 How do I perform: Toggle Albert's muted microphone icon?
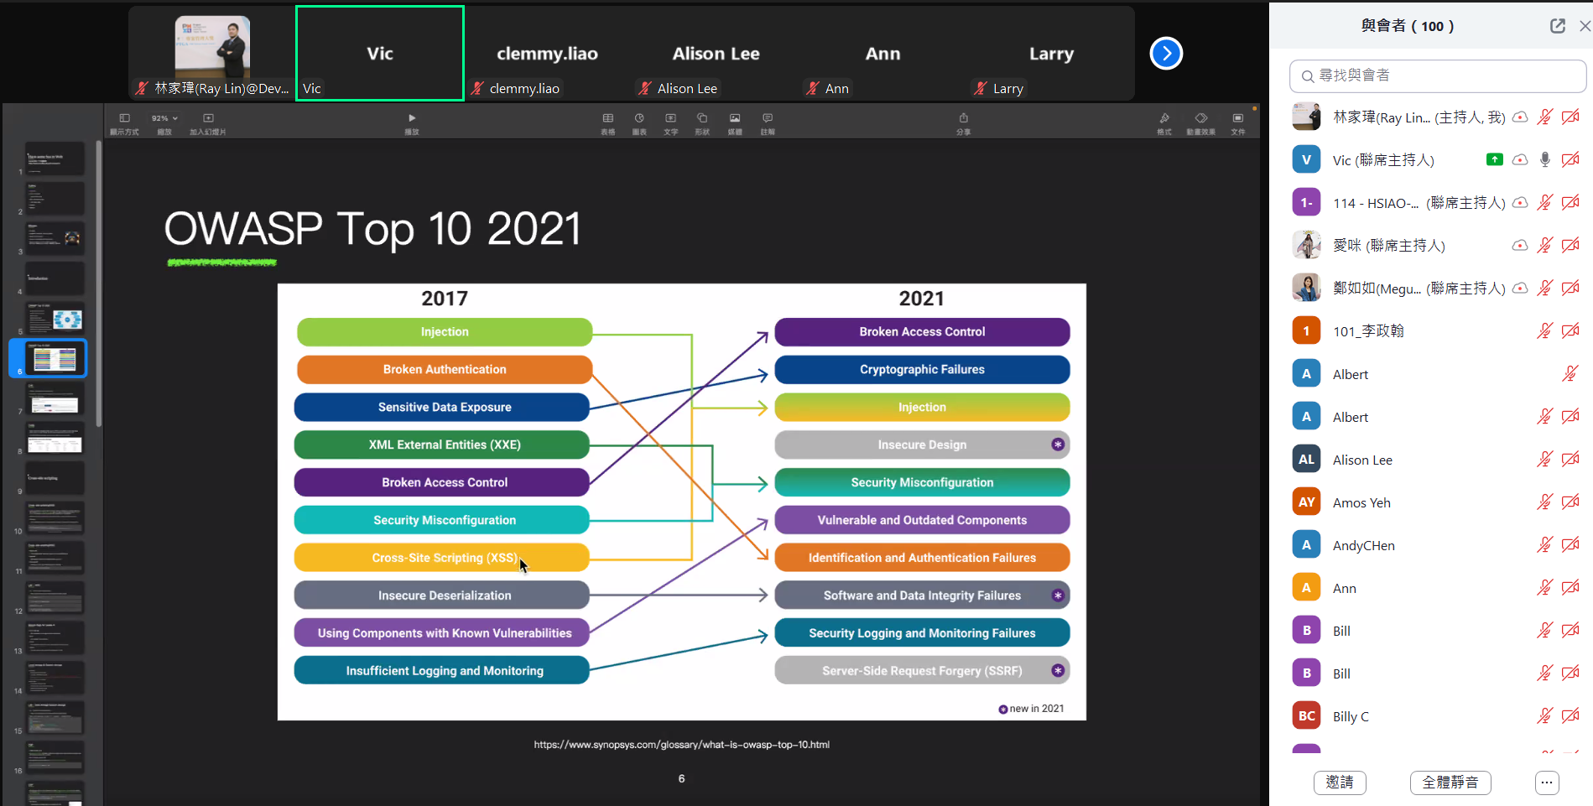1570,374
